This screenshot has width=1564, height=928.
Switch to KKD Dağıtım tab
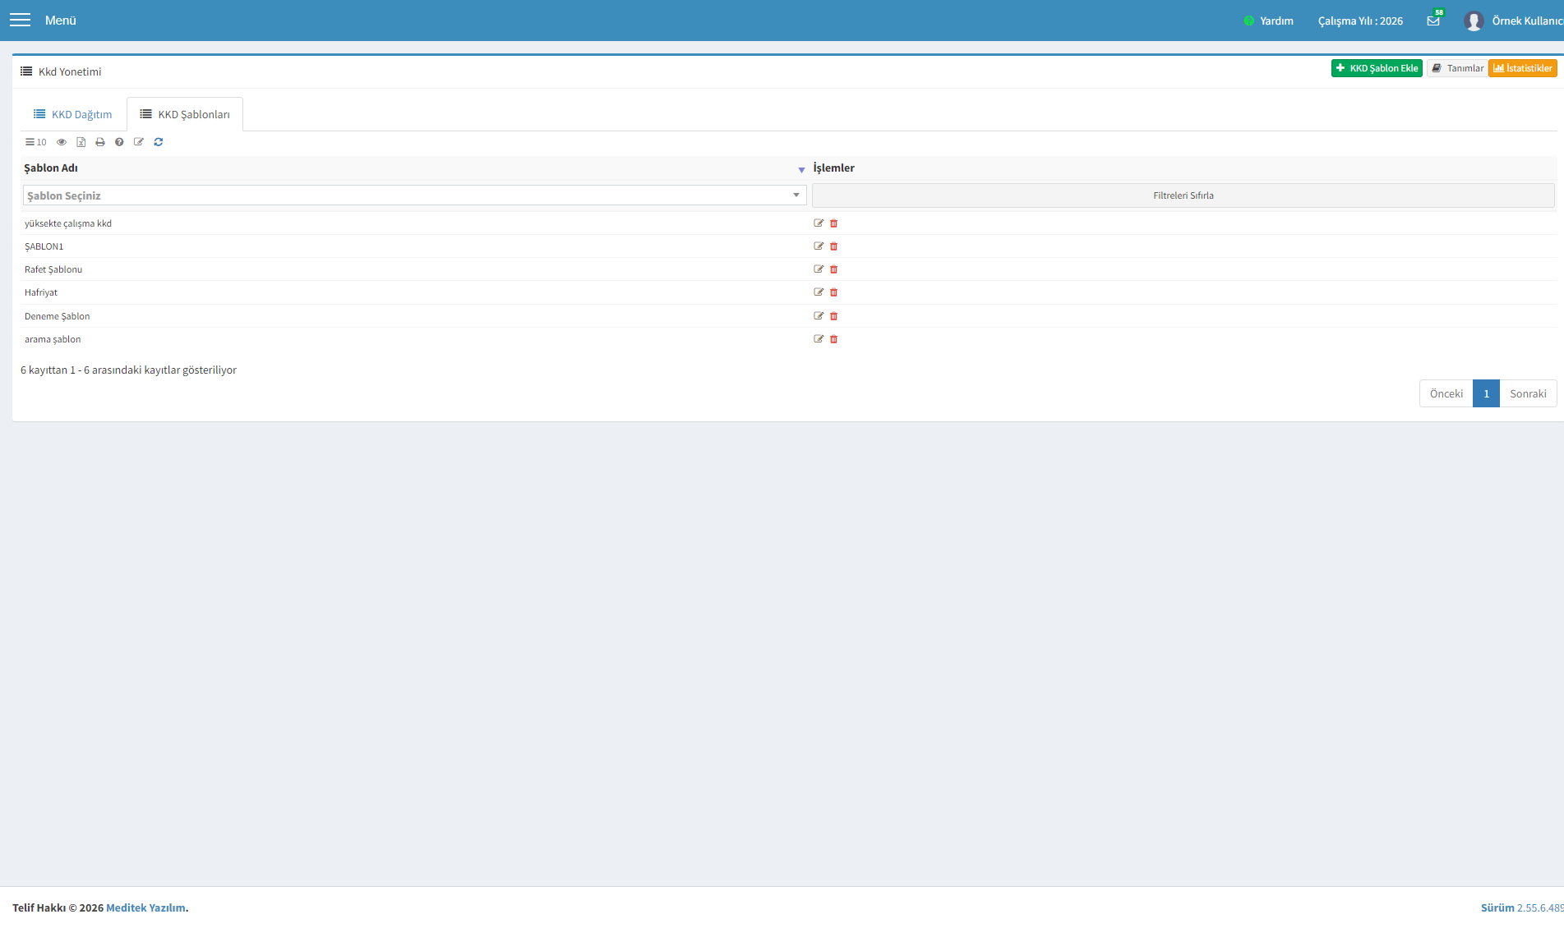click(x=73, y=114)
